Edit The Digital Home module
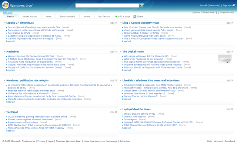Screen dimensions: 237x144 click(228, 52)
